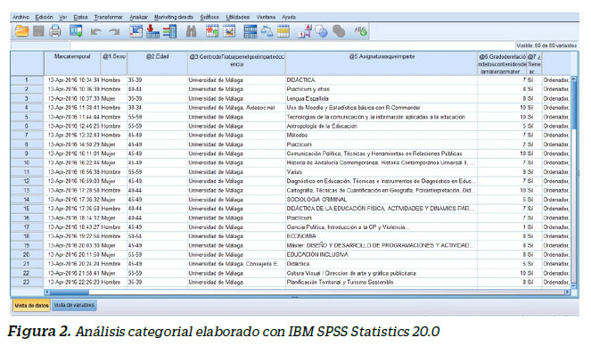This screenshot has width=591, height=346.
Task: Select the @1.Sexo column header
Action: tap(114, 63)
